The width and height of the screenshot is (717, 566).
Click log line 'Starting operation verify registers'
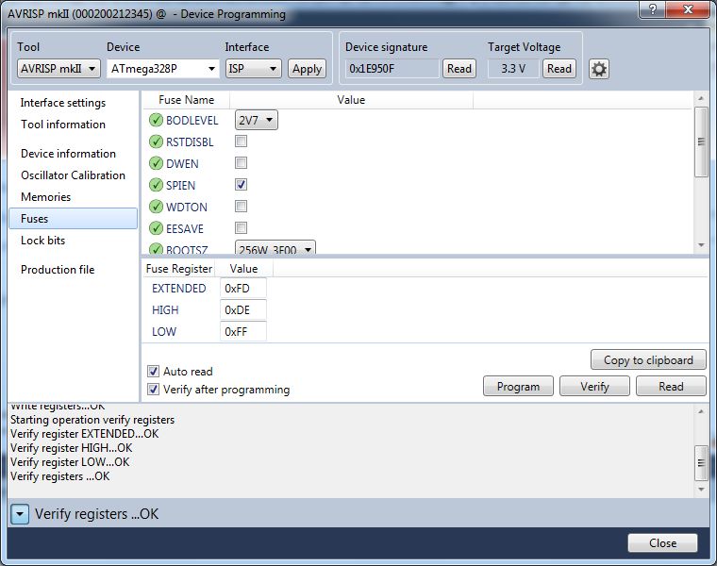[92, 420]
